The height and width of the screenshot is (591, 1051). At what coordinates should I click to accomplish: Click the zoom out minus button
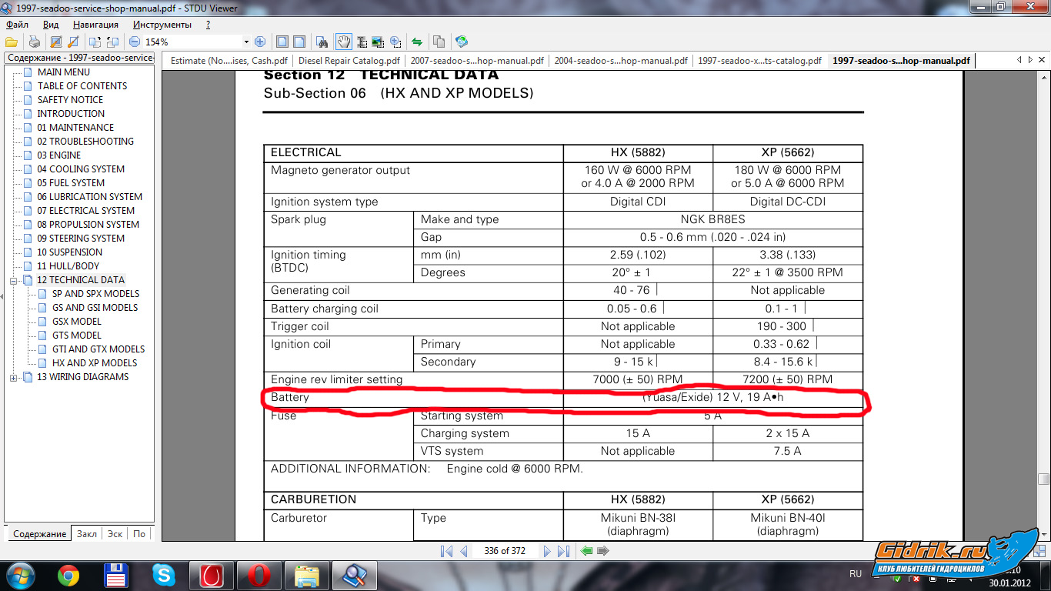pyautogui.click(x=135, y=42)
